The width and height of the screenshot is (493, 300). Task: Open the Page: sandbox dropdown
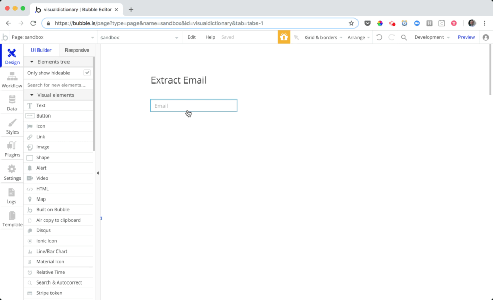[x=53, y=37]
